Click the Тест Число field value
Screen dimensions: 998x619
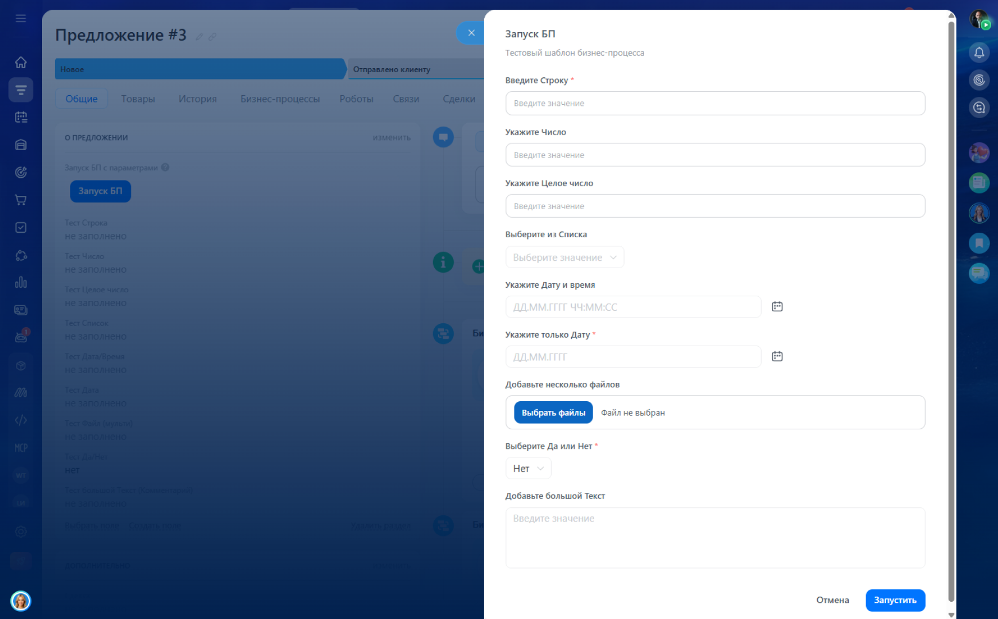96,269
